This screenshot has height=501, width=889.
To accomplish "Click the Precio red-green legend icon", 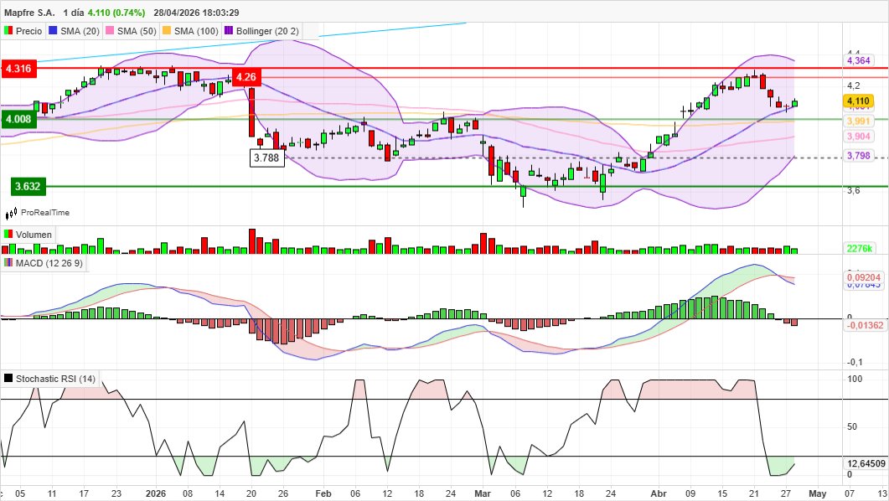I will pyautogui.click(x=8, y=31).
